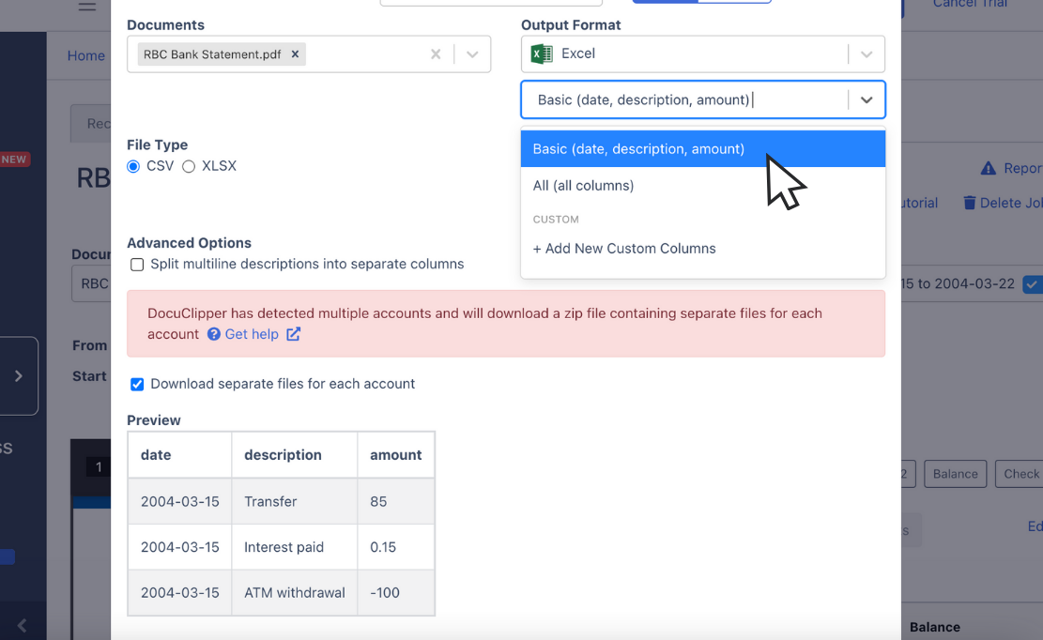Screen dimensions: 1043x640
Task: Choose All (all columns) option
Action: 703,186
